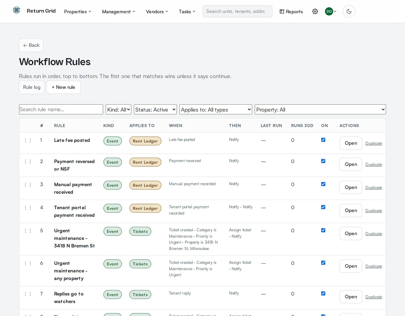This screenshot has width=405, height=316.
Task: Grab drag handle for Urgent maintenance Bremen rule
Action: 28,231
